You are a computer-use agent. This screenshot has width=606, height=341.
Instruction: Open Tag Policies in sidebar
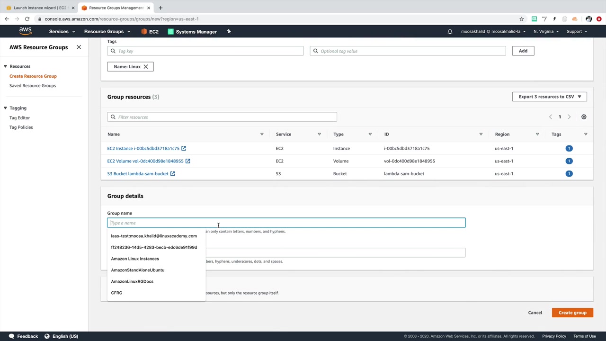(x=21, y=127)
